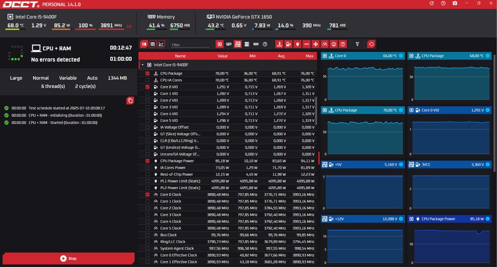Uncheck the Core 0 VID checkbox

pyautogui.click(x=148, y=87)
